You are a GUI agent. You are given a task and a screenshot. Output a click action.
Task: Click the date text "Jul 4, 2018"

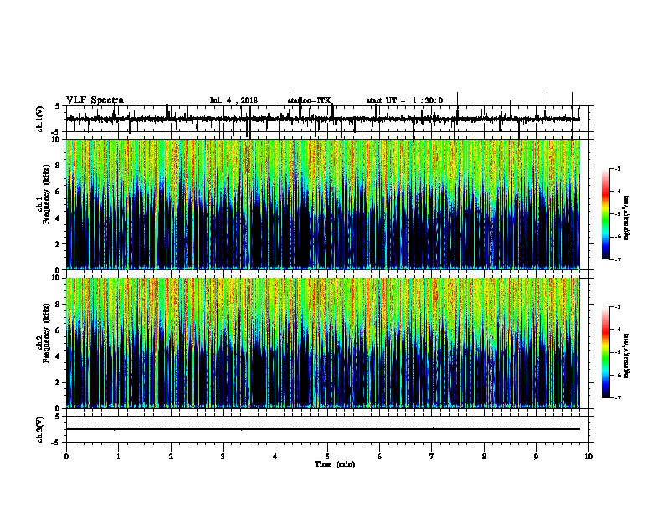pos(234,100)
